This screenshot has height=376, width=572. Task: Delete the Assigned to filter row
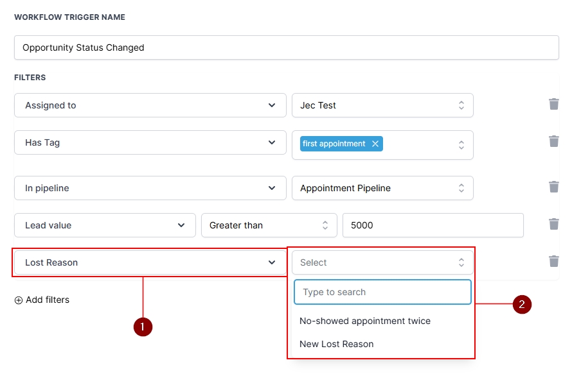pyautogui.click(x=553, y=104)
